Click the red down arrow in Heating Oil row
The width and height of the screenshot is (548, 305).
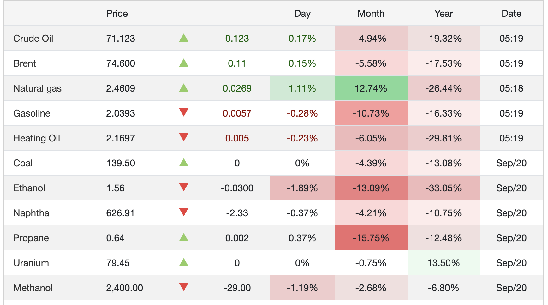click(184, 137)
